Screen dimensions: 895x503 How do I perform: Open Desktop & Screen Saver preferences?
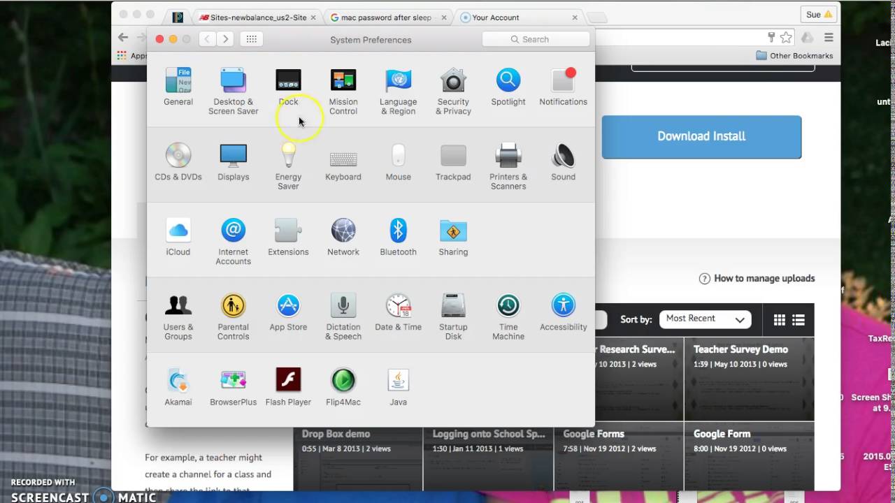pyautogui.click(x=233, y=91)
